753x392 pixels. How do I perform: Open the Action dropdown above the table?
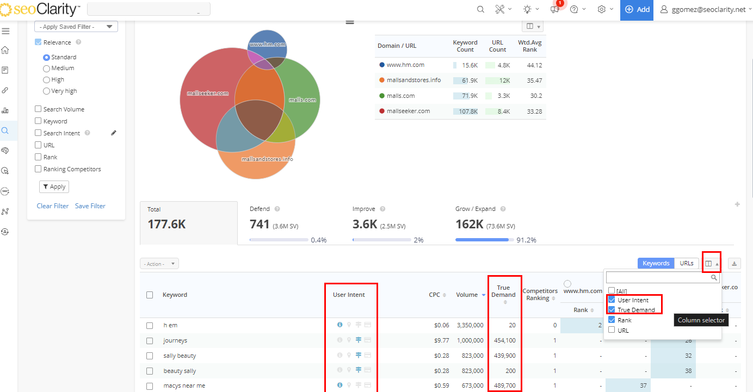point(159,264)
